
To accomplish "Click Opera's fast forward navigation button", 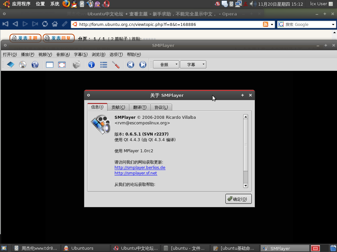I will tap(35, 24).
